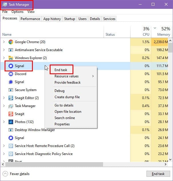Expand the Snagit Editor (2) group
Image resolution: width=173 pixels, height=181 pixels.
(x=4, y=98)
